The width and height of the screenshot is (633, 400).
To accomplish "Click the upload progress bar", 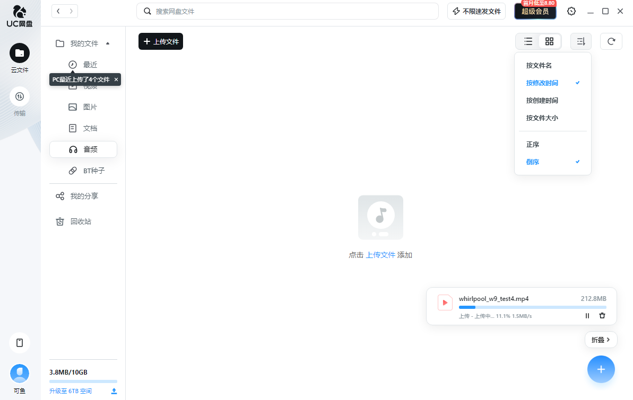I will pyautogui.click(x=533, y=307).
